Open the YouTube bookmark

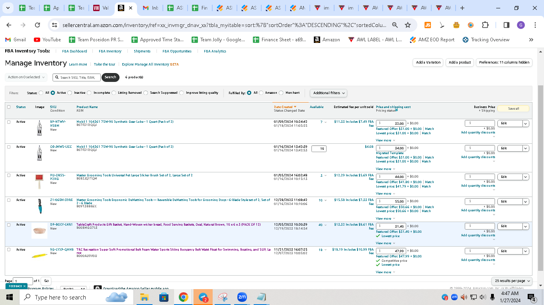pyautogui.click(x=47, y=40)
